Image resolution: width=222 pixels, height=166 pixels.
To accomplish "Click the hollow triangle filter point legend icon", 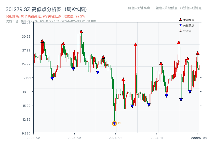I will coord(180,31).
